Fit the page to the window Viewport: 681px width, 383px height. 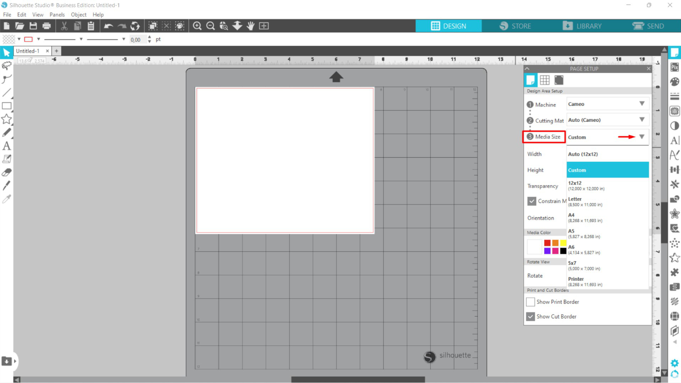pos(264,26)
